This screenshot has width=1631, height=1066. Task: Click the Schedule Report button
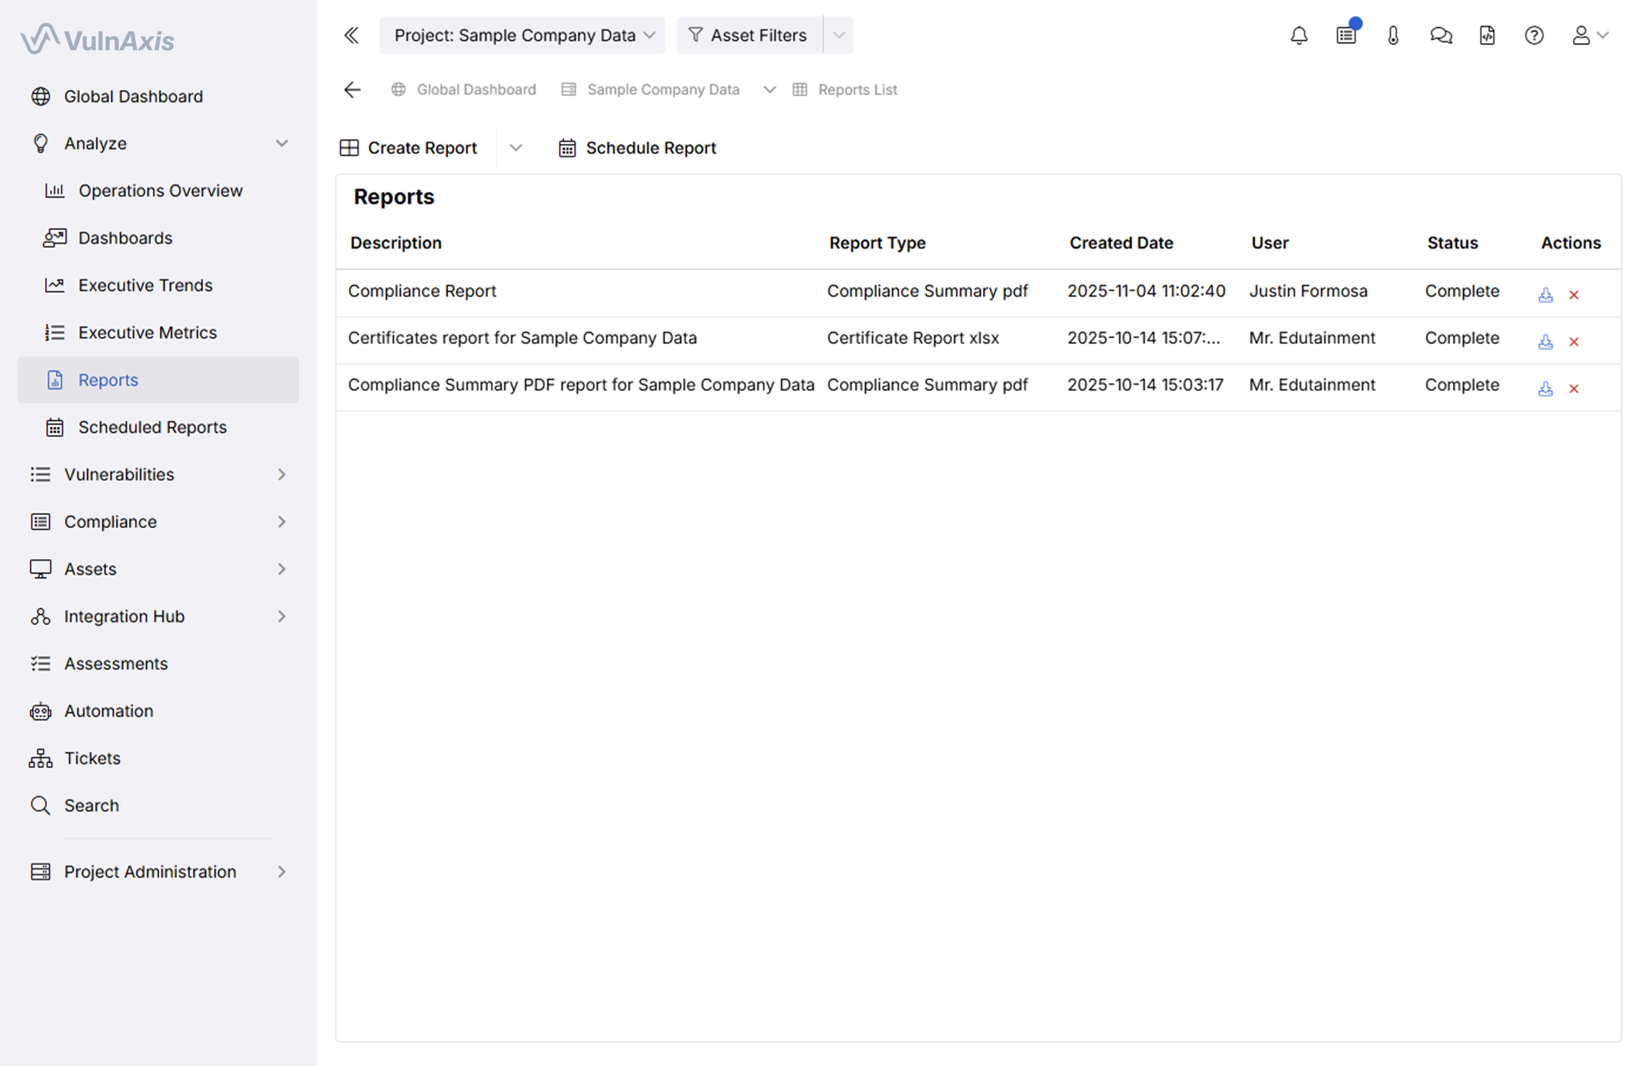click(x=637, y=148)
